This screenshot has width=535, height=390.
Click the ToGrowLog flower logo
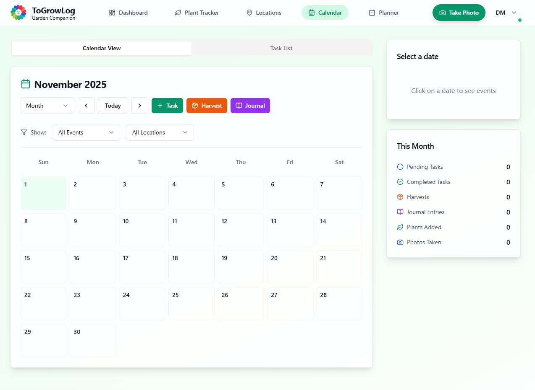pyautogui.click(x=18, y=13)
